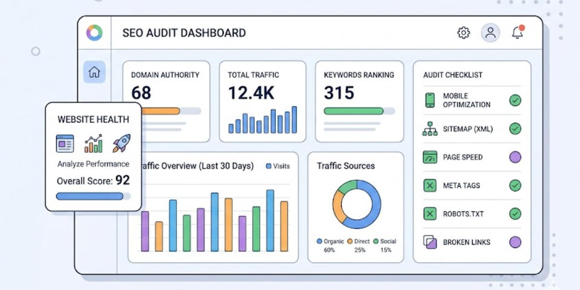Click the user profile avatar icon

[x=490, y=33]
